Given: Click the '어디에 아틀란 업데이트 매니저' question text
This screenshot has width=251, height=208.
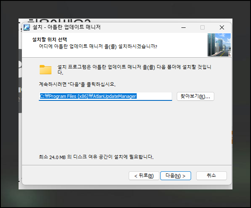Looking at the screenshot, I should (x=98, y=46).
